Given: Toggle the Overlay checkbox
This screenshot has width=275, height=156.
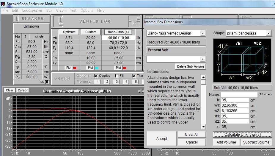Looking at the screenshot, I should tap(96, 76).
